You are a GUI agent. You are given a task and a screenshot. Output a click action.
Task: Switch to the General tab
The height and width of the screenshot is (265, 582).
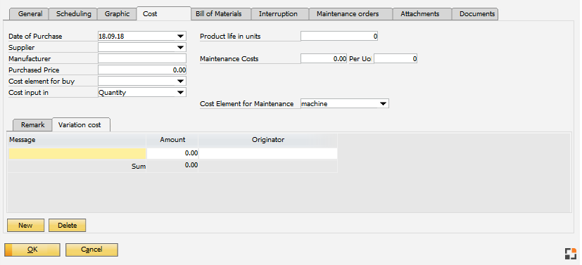(x=30, y=14)
